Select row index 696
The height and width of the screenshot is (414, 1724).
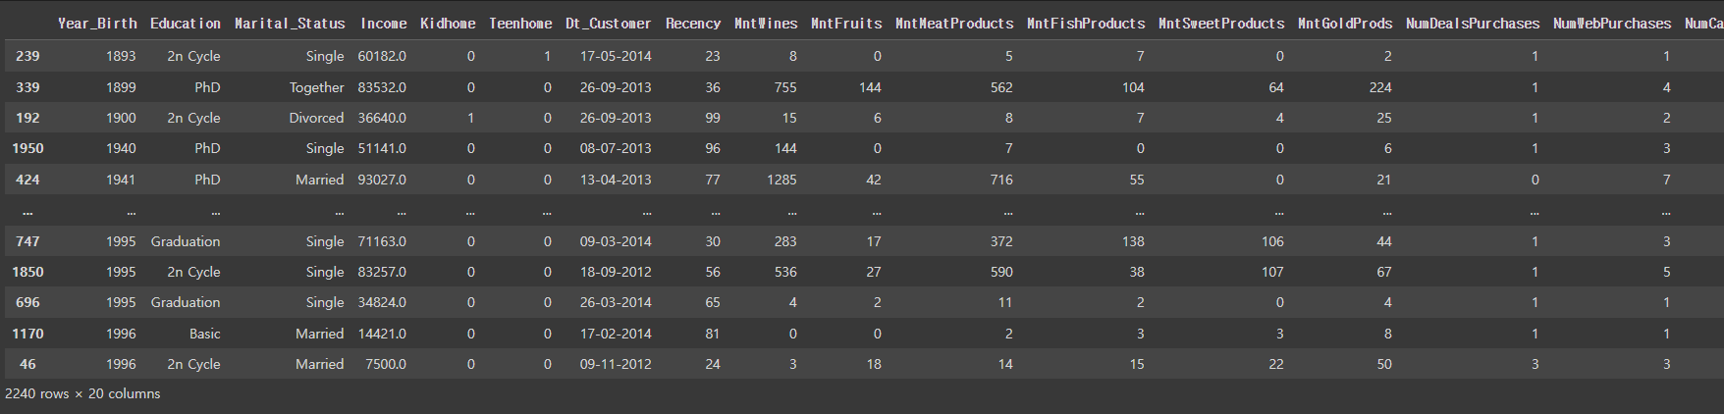pyautogui.click(x=27, y=302)
